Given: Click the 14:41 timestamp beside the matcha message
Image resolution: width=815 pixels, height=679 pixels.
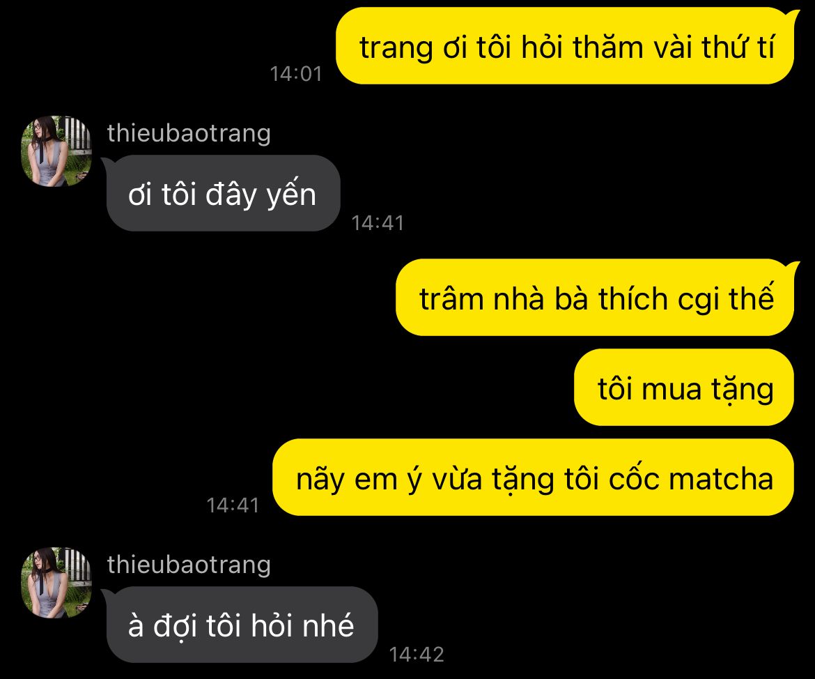Looking at the screenshot, I should (233, 505).
